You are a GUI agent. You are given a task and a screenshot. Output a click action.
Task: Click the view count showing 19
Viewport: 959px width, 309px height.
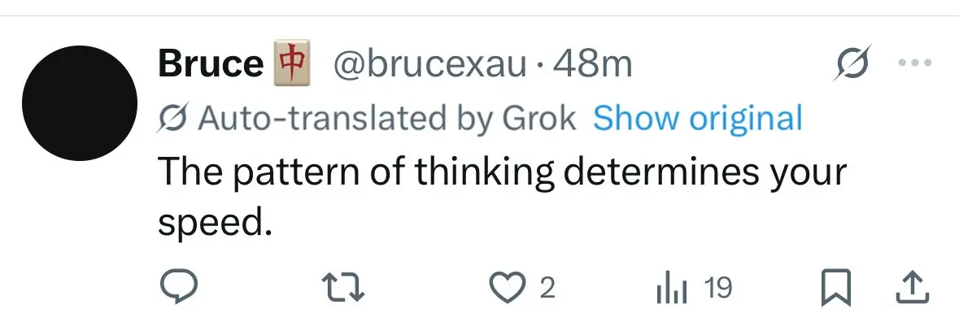pos(717,288)
